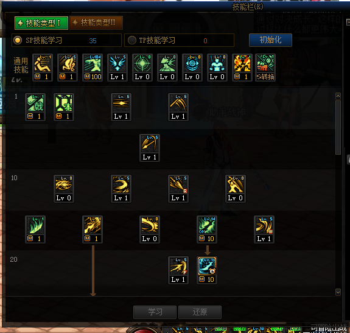Switch to the 技能类型I tab
Screen dimensions: 350x333
pos(41,23)
